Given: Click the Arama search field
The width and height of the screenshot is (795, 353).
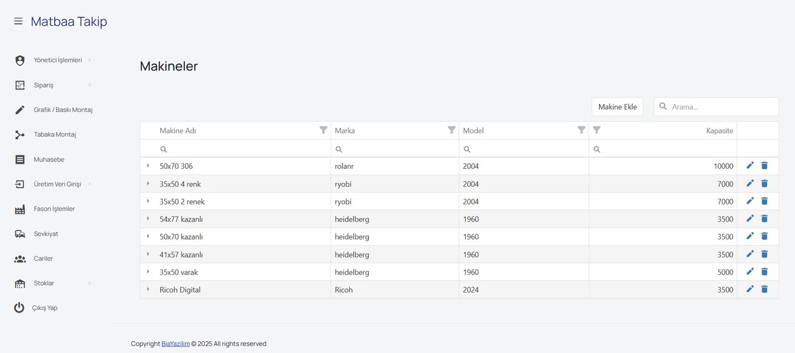Looking at the screenshot, I should (716, 107).
